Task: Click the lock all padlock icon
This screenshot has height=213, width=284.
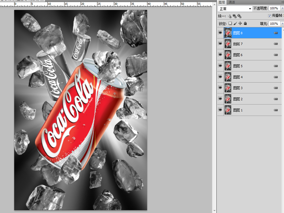Action: 245,23
